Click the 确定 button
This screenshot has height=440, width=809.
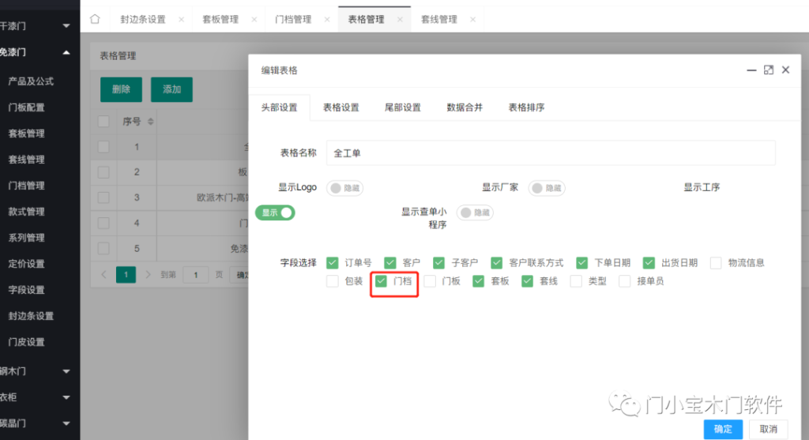click(x=723, y=429)
